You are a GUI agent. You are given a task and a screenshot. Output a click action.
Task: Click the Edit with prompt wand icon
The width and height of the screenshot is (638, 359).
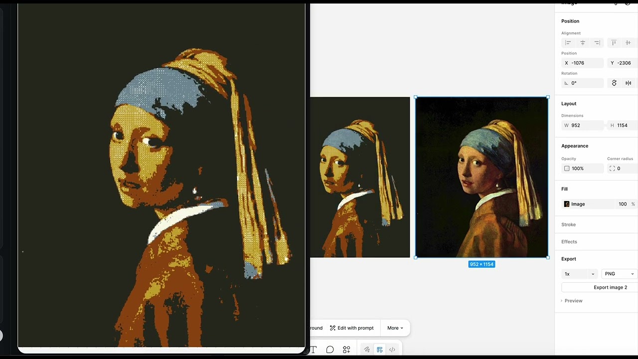pos(332,328)
